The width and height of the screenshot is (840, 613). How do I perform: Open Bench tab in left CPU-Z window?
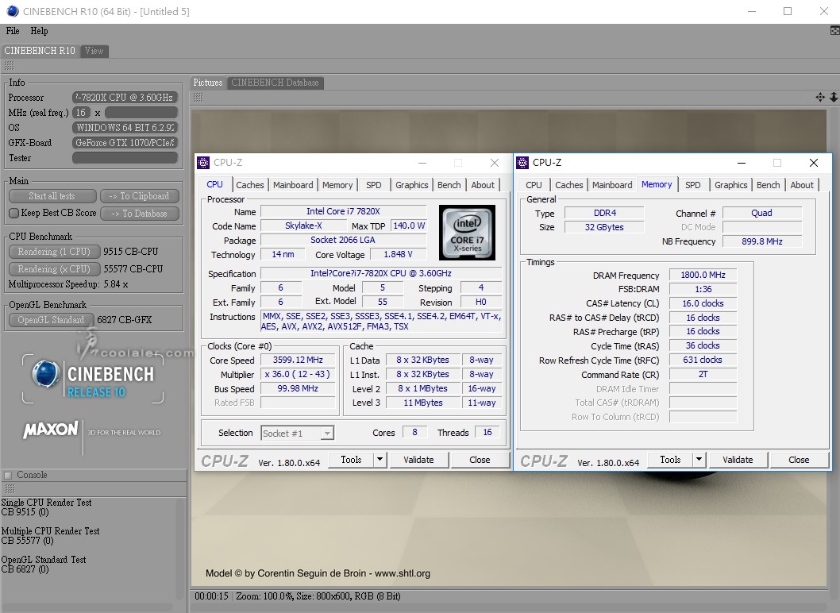[449, 185]
